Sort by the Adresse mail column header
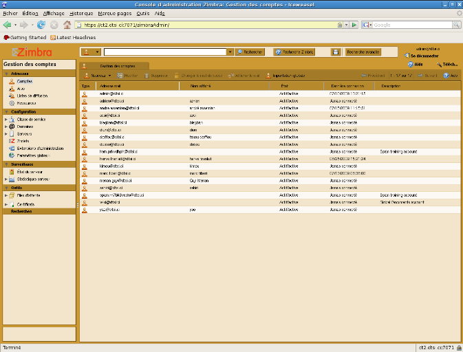 click(110, 86)
